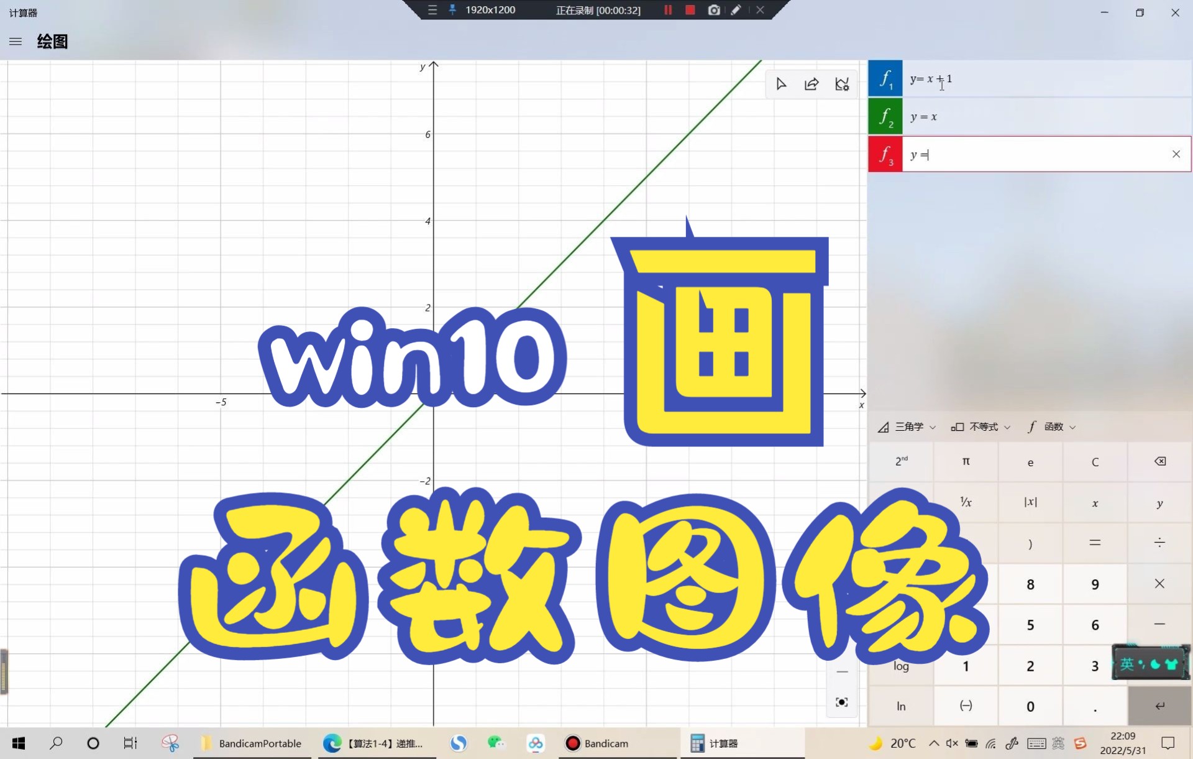Toggle visibility of green f2 function
Screen dimensions: 1193x759
(x=885, y=116)
